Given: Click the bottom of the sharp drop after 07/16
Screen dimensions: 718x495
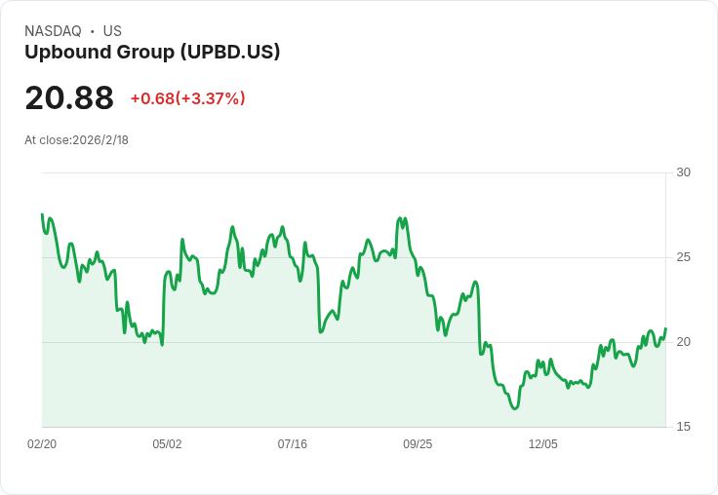Looking at the screenshot, I should [320, 332].
